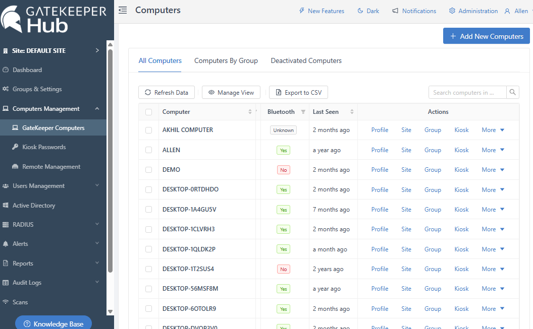Click the Site building icon

[x=6, y=51]
